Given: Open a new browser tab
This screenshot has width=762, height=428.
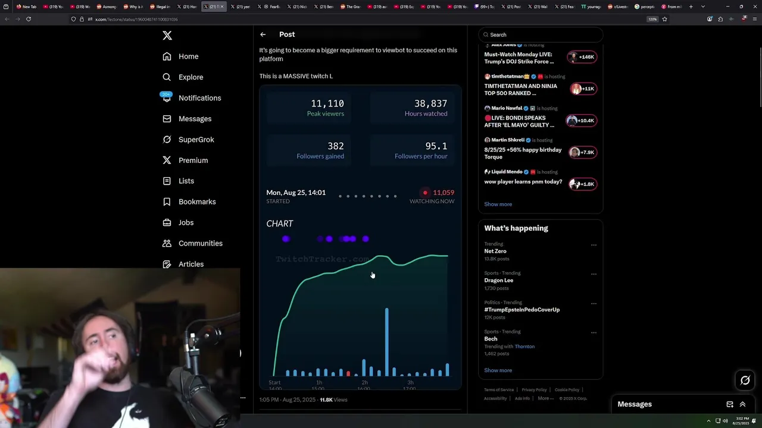Looking at the screenshot, I should tap(691, 7).
